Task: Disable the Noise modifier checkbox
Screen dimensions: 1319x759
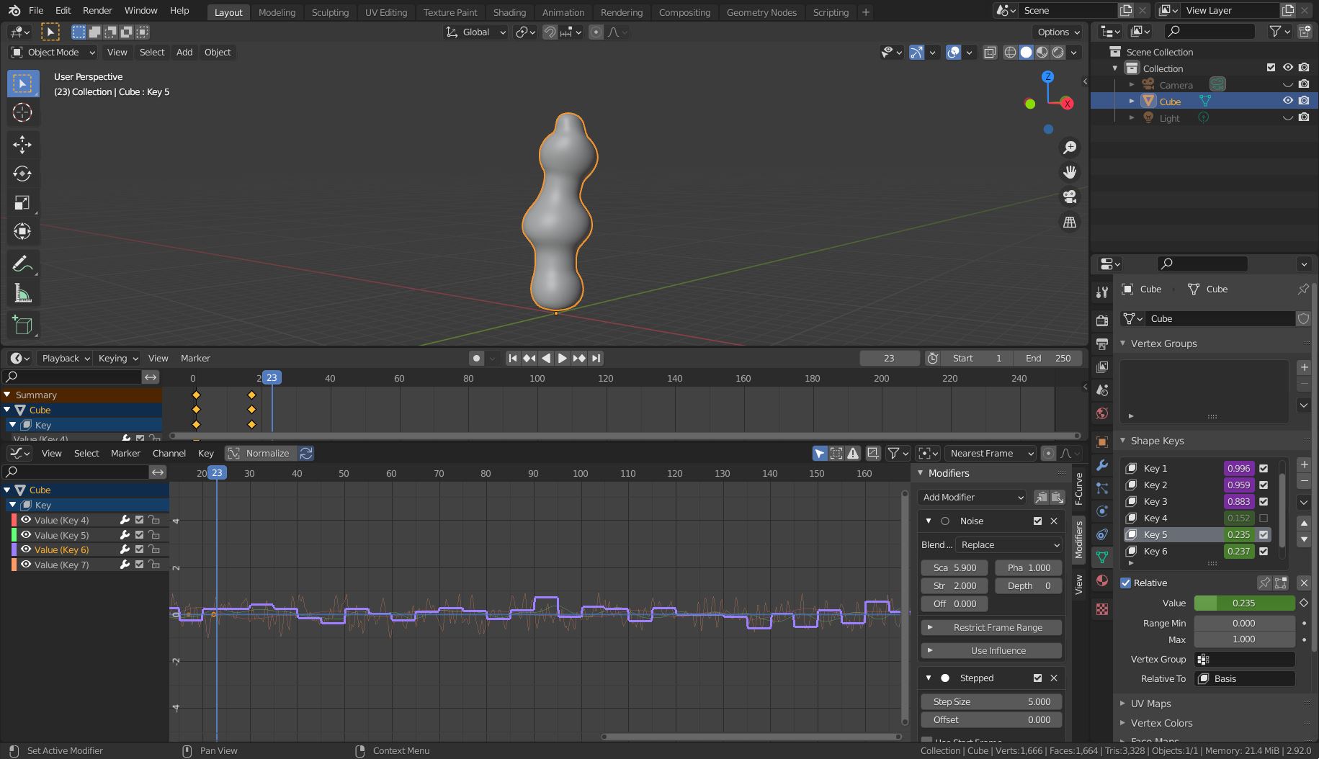Action: (x=1037, y=521)
